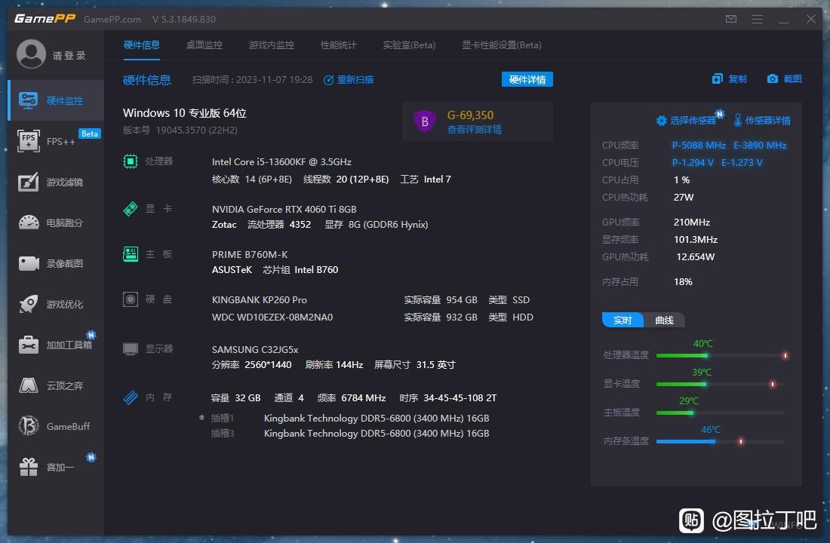The image size is (830, 543).
Task: Open 游戏优化 rocket sidebar item
Action: [x=56, y=304]
